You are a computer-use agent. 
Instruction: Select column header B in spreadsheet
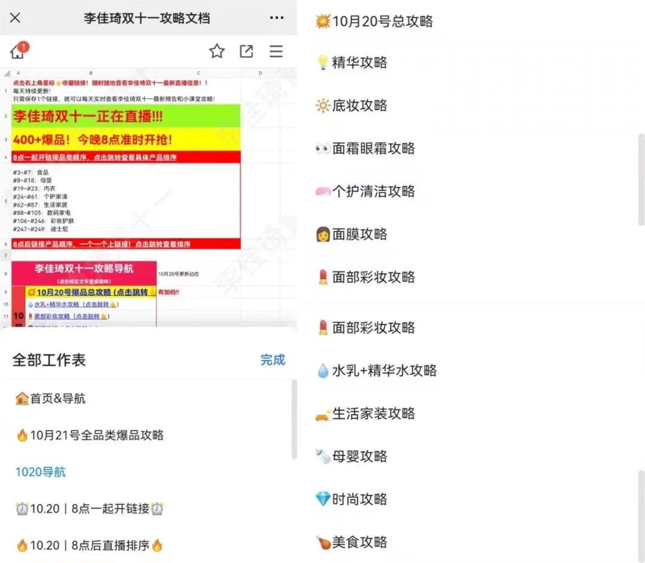tap(91, 73)
